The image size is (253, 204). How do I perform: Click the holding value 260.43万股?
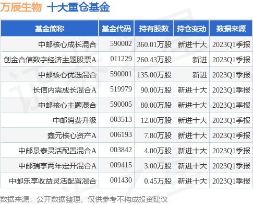[x=154, y=60]
